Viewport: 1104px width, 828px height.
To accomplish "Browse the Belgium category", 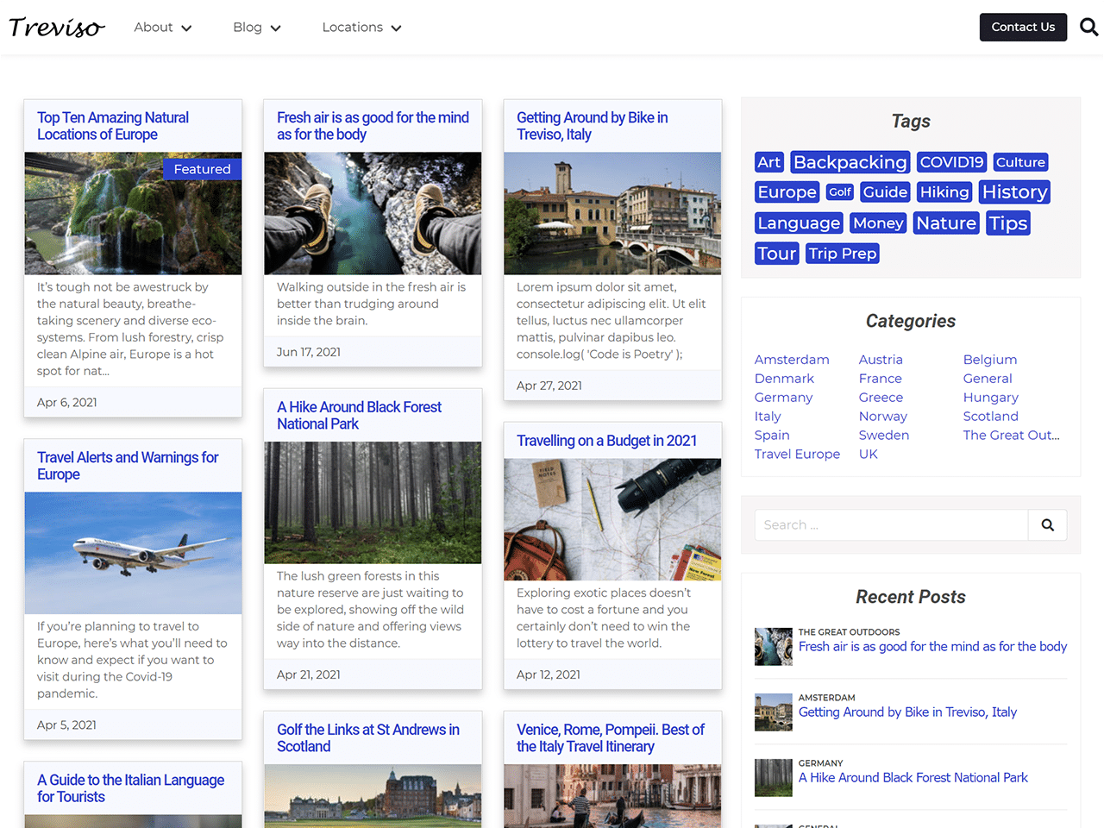I will [990, 360].
